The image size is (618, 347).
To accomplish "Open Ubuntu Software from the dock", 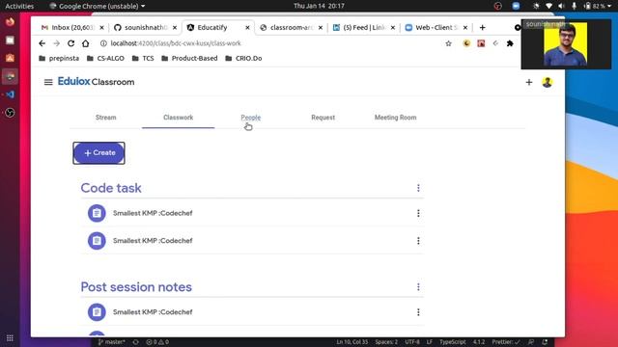I will [x=10, y=58].
